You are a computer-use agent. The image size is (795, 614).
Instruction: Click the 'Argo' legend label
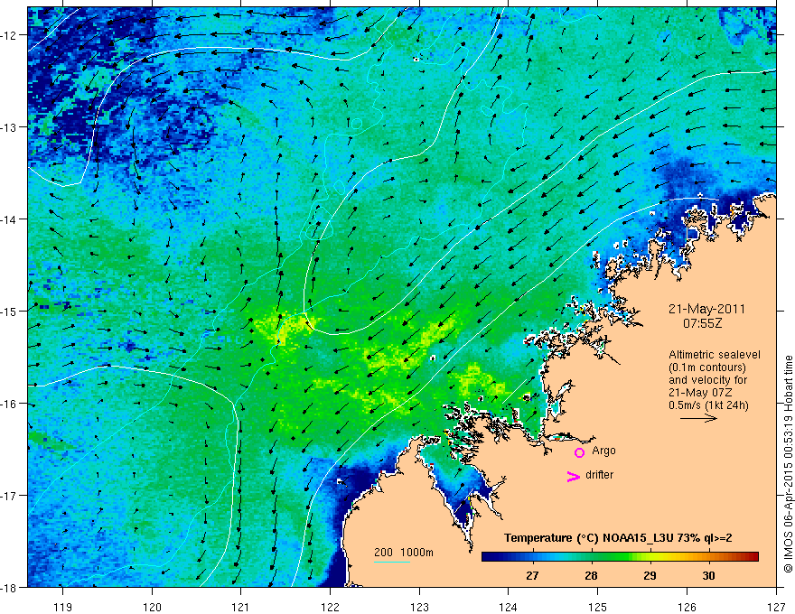click(x=603, y=451)
